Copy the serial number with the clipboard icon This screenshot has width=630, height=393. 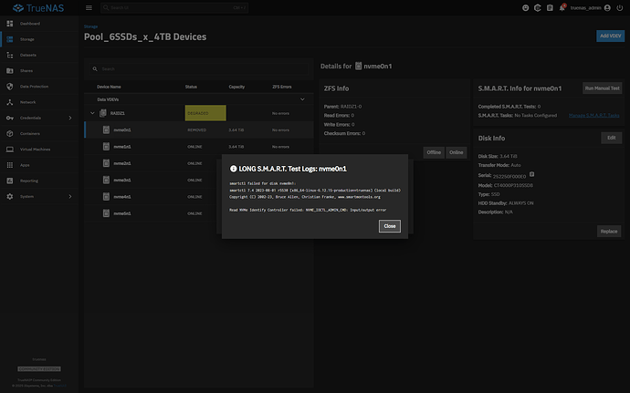[x=531, y=174]
